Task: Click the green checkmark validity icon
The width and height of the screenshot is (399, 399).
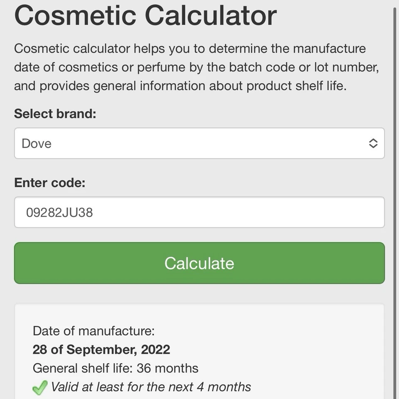Action: (39, 388)
